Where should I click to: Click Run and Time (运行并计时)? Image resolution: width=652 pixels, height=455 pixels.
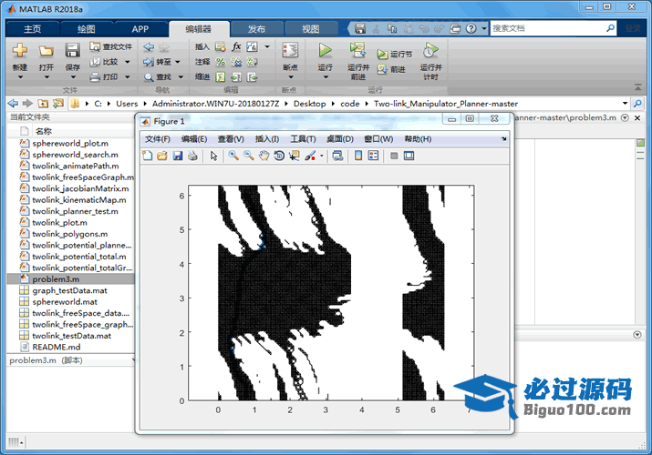click(x=430, y=61)
